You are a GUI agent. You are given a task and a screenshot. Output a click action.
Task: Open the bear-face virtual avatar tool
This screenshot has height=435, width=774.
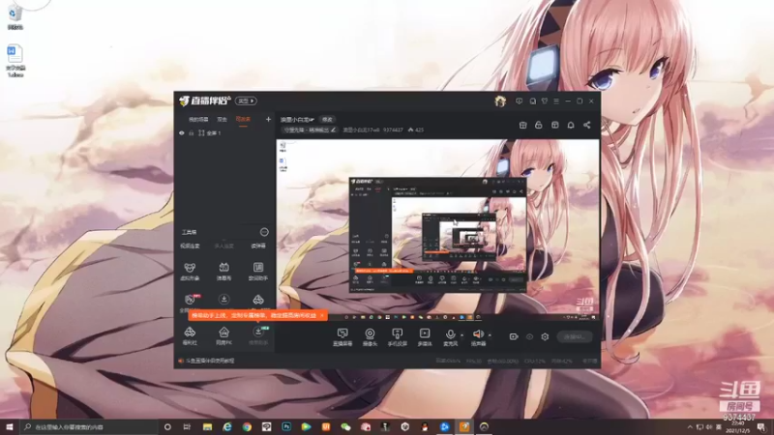pyautogui.click(x=190, y=271)
